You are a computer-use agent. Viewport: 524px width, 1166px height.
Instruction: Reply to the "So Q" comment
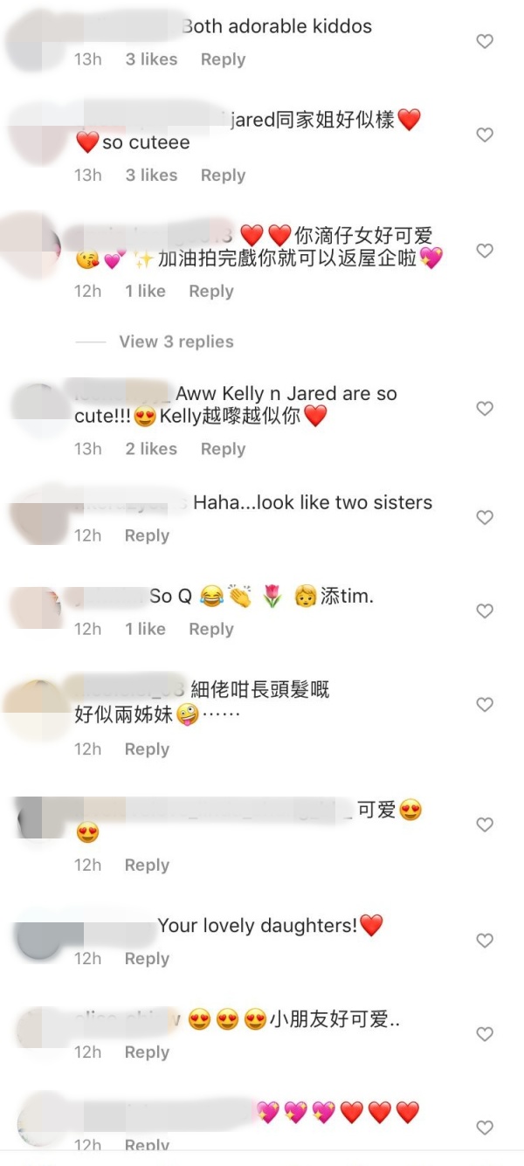click(211, 629)
